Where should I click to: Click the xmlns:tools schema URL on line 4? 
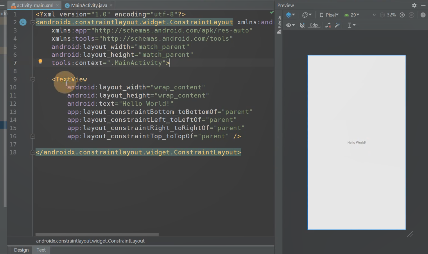[166, 38]
